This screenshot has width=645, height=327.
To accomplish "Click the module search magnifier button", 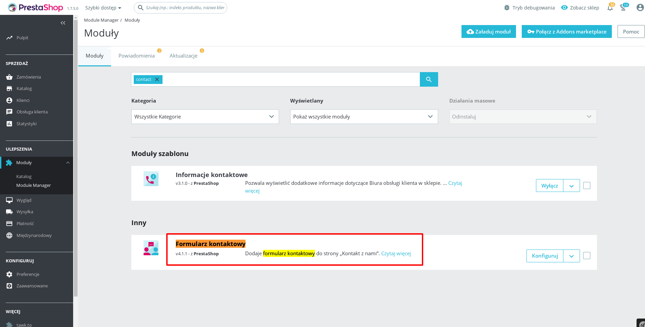I will 429,79.
